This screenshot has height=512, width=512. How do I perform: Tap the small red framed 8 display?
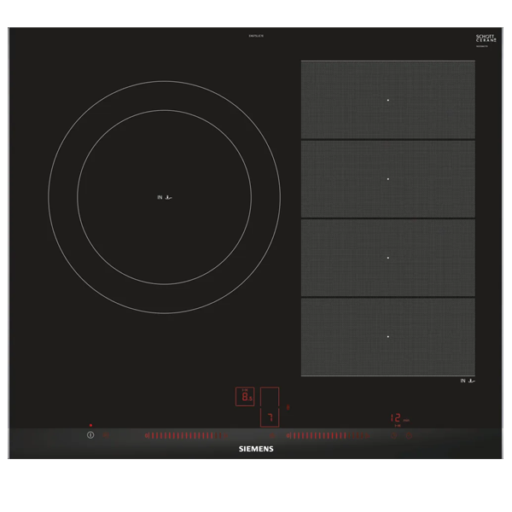click(x=246, y=397)
